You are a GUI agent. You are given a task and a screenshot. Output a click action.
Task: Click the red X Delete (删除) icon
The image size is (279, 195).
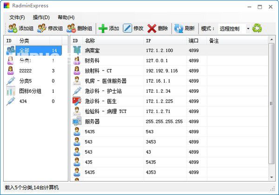(x=152, y=28)
